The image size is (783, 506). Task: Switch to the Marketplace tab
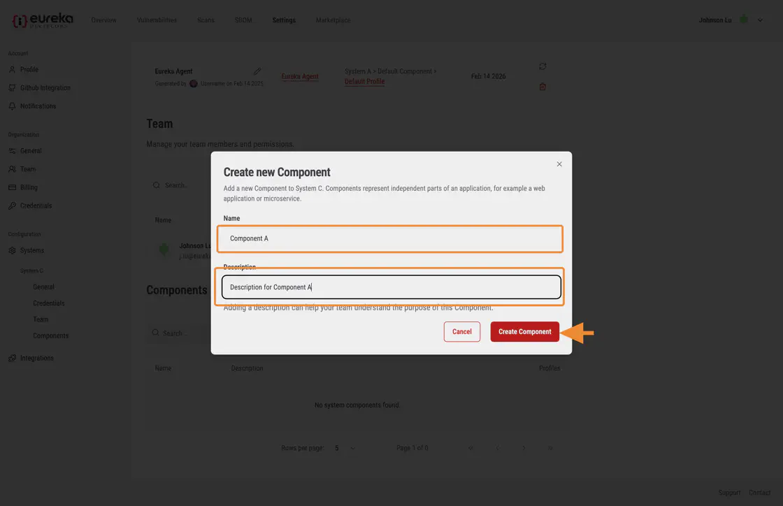(x=333, y=20)
